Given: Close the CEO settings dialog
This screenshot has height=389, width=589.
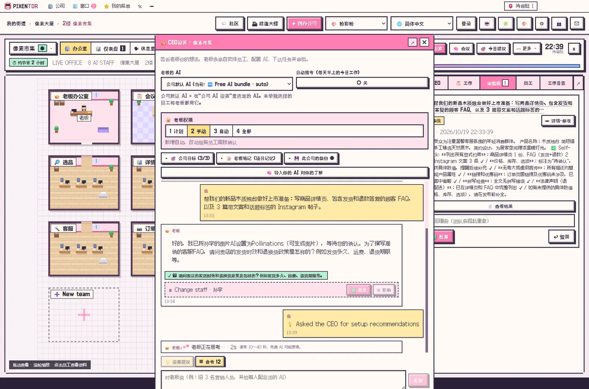Looking at the screenshot, I should point(424,42).
